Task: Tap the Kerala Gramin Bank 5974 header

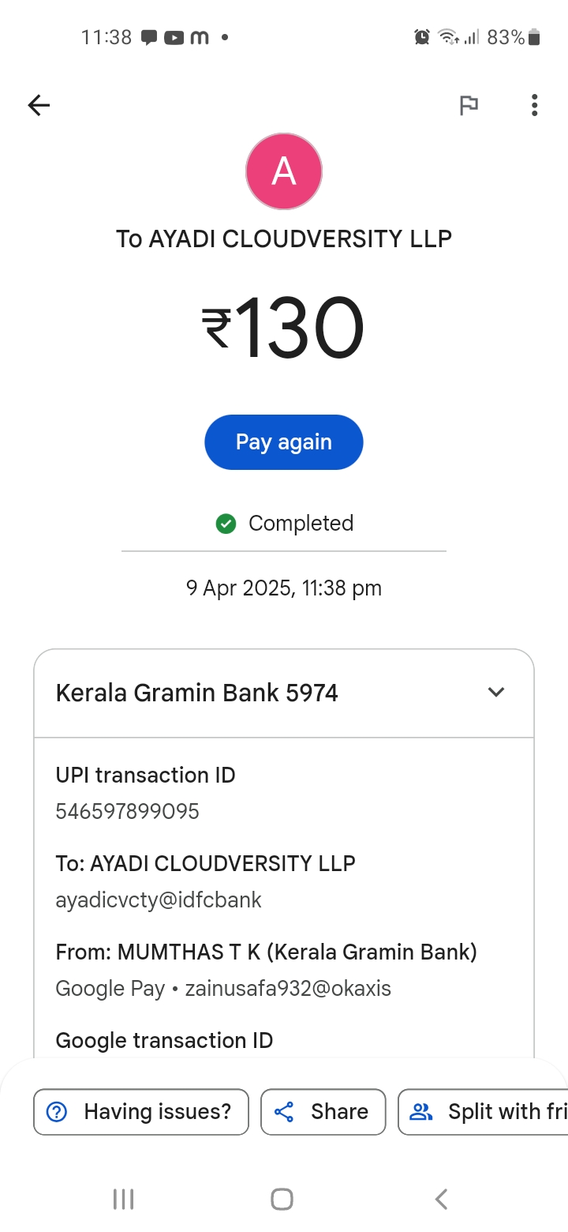Action: click(197, 693)
